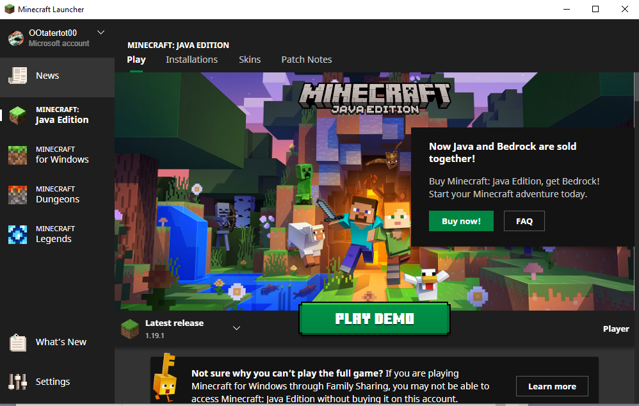Image resolution: width=639 pixels, height=406 pixels.
Task: Click the News label in sidebar
Action: [x=47, y=76]
